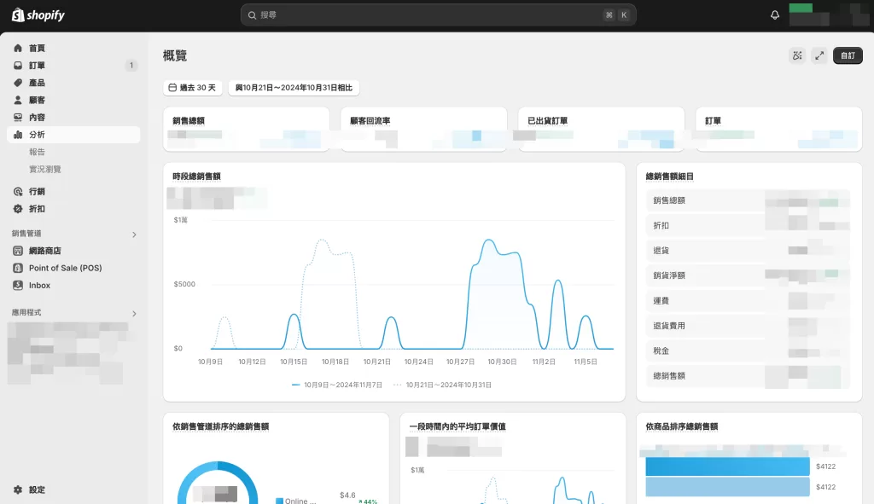Image resolution: width=874 pixels, height=504 pixels.
Task: Expand the 應用程式 section chevron
Action: point(134,314)
